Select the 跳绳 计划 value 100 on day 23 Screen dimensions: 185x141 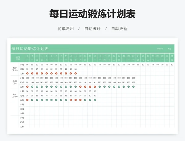tap(134, 78)
